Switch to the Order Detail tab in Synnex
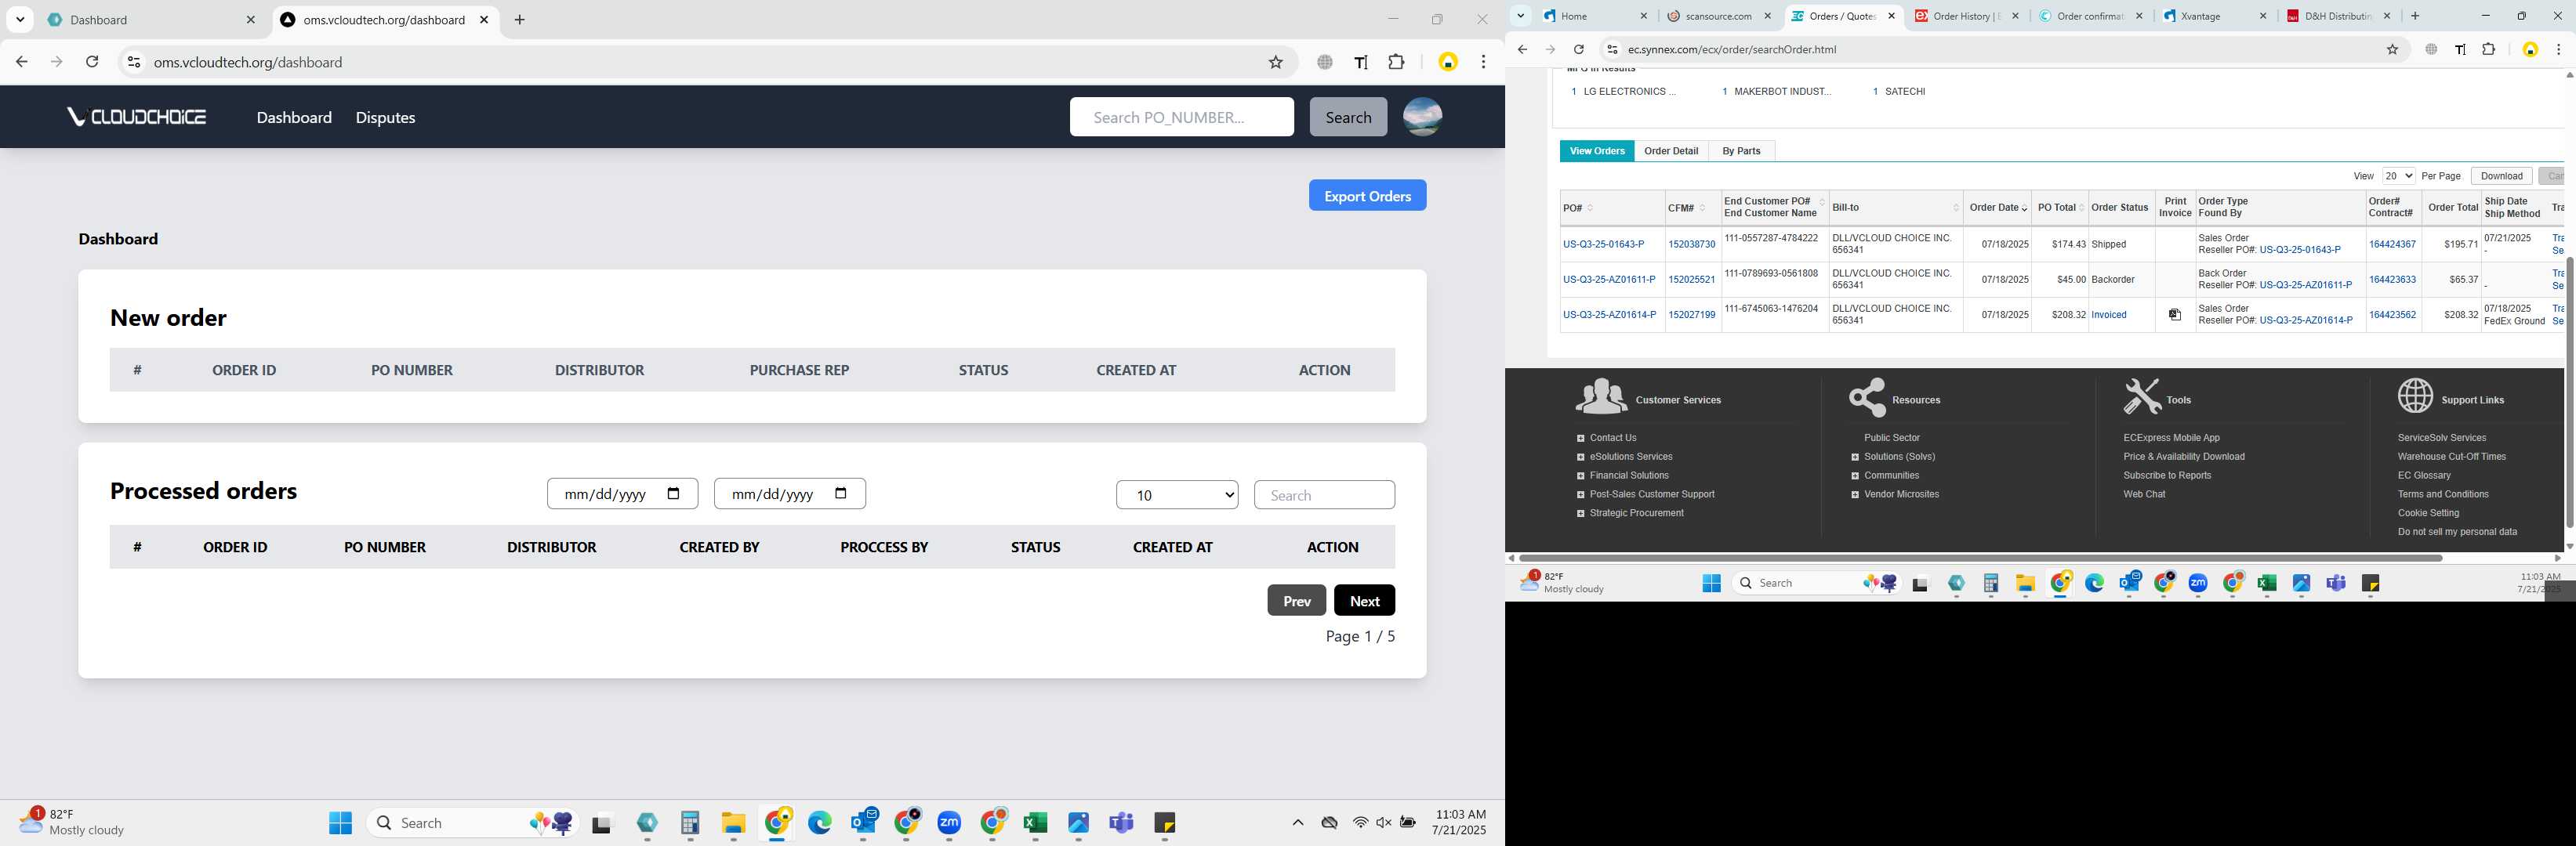This screenshot has height=846, width=2576. (x=1671, y=151)
